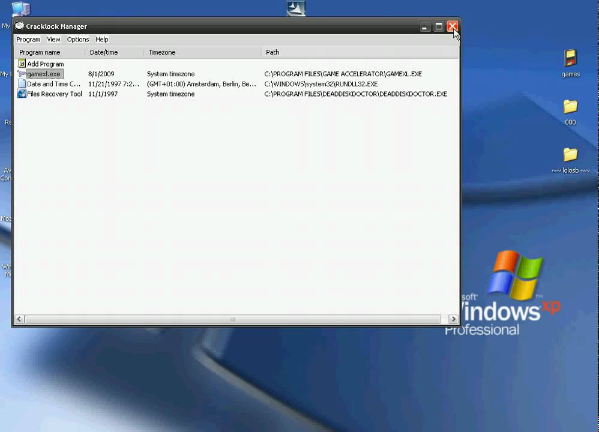
Task: Click the horizontal scrollbar left arrow
Action: pyautogui.click(x=19, y=319)
